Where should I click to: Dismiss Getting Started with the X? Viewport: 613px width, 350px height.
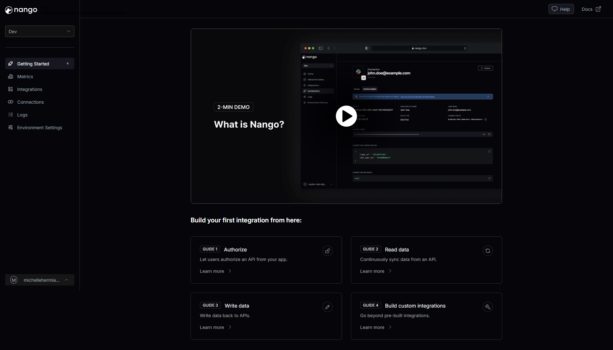[x=68, y=63]
